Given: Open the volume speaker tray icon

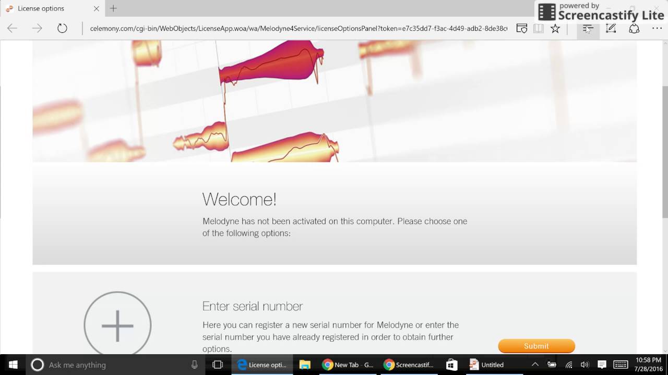Looking at the screenshot, I should click(585, 365).
